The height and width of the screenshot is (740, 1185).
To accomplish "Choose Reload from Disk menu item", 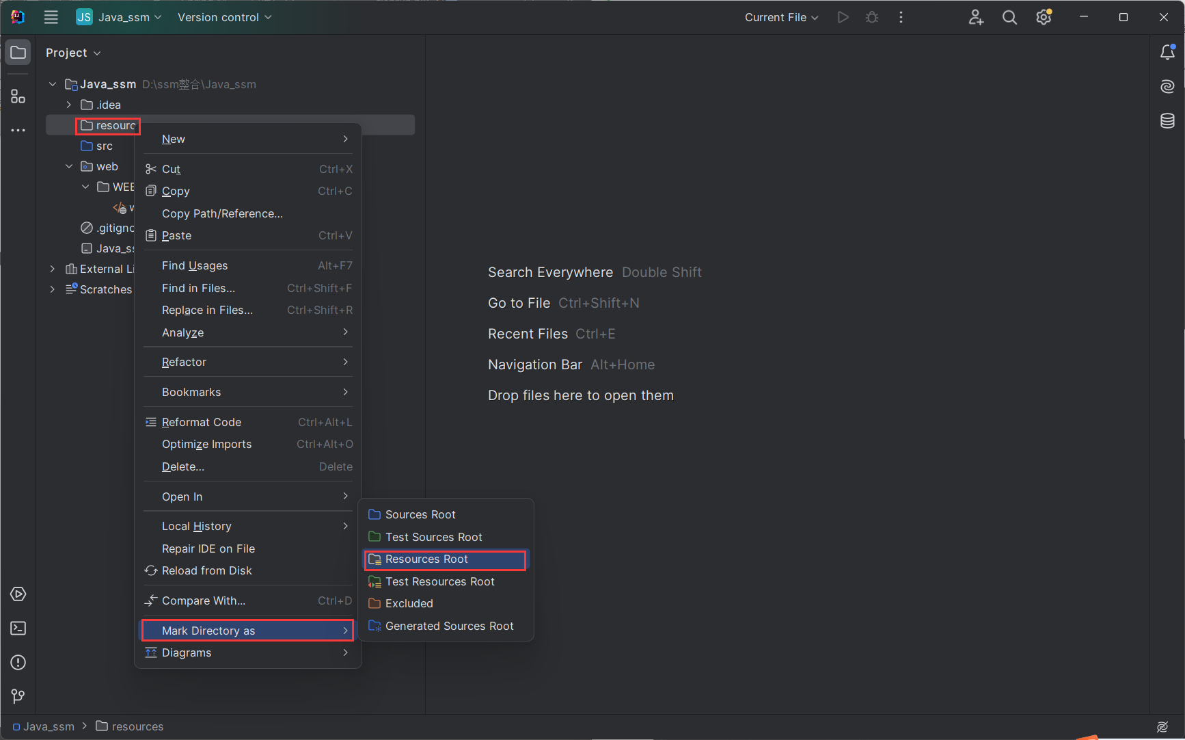I will (x=206, y=571).
